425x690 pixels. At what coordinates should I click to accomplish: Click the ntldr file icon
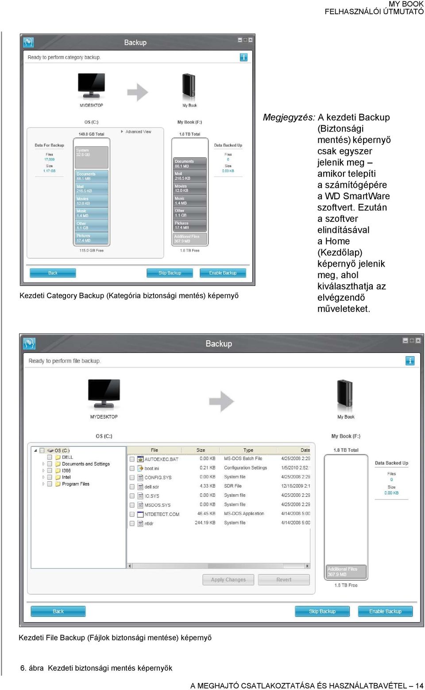pyautogui.click(x=140, y=523)
